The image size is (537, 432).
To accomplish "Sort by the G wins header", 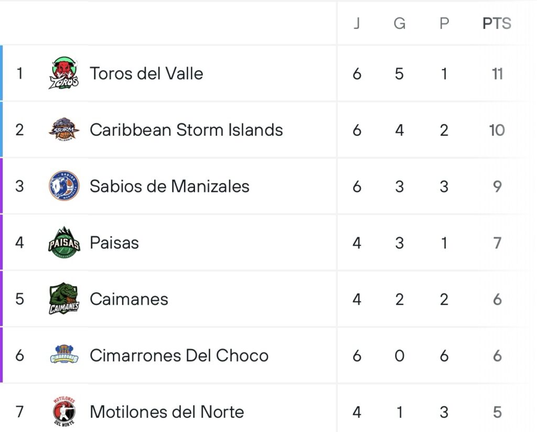I will (x=400, y=24).
